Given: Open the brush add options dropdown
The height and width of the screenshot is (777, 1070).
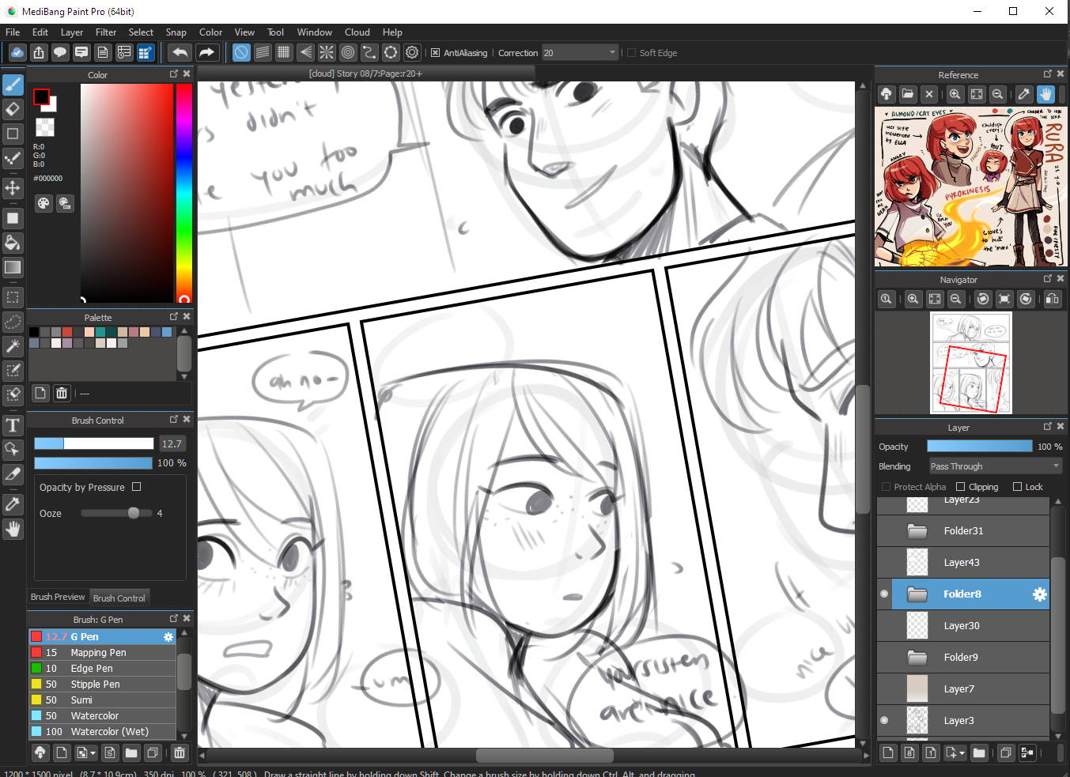Looking at the screenshot, I should click(86, 753).
